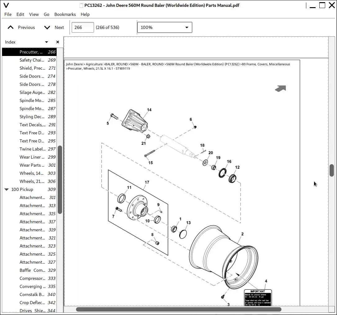Click the Next button label
Viewport: 337px width, 315px height.
coord(59,27)
